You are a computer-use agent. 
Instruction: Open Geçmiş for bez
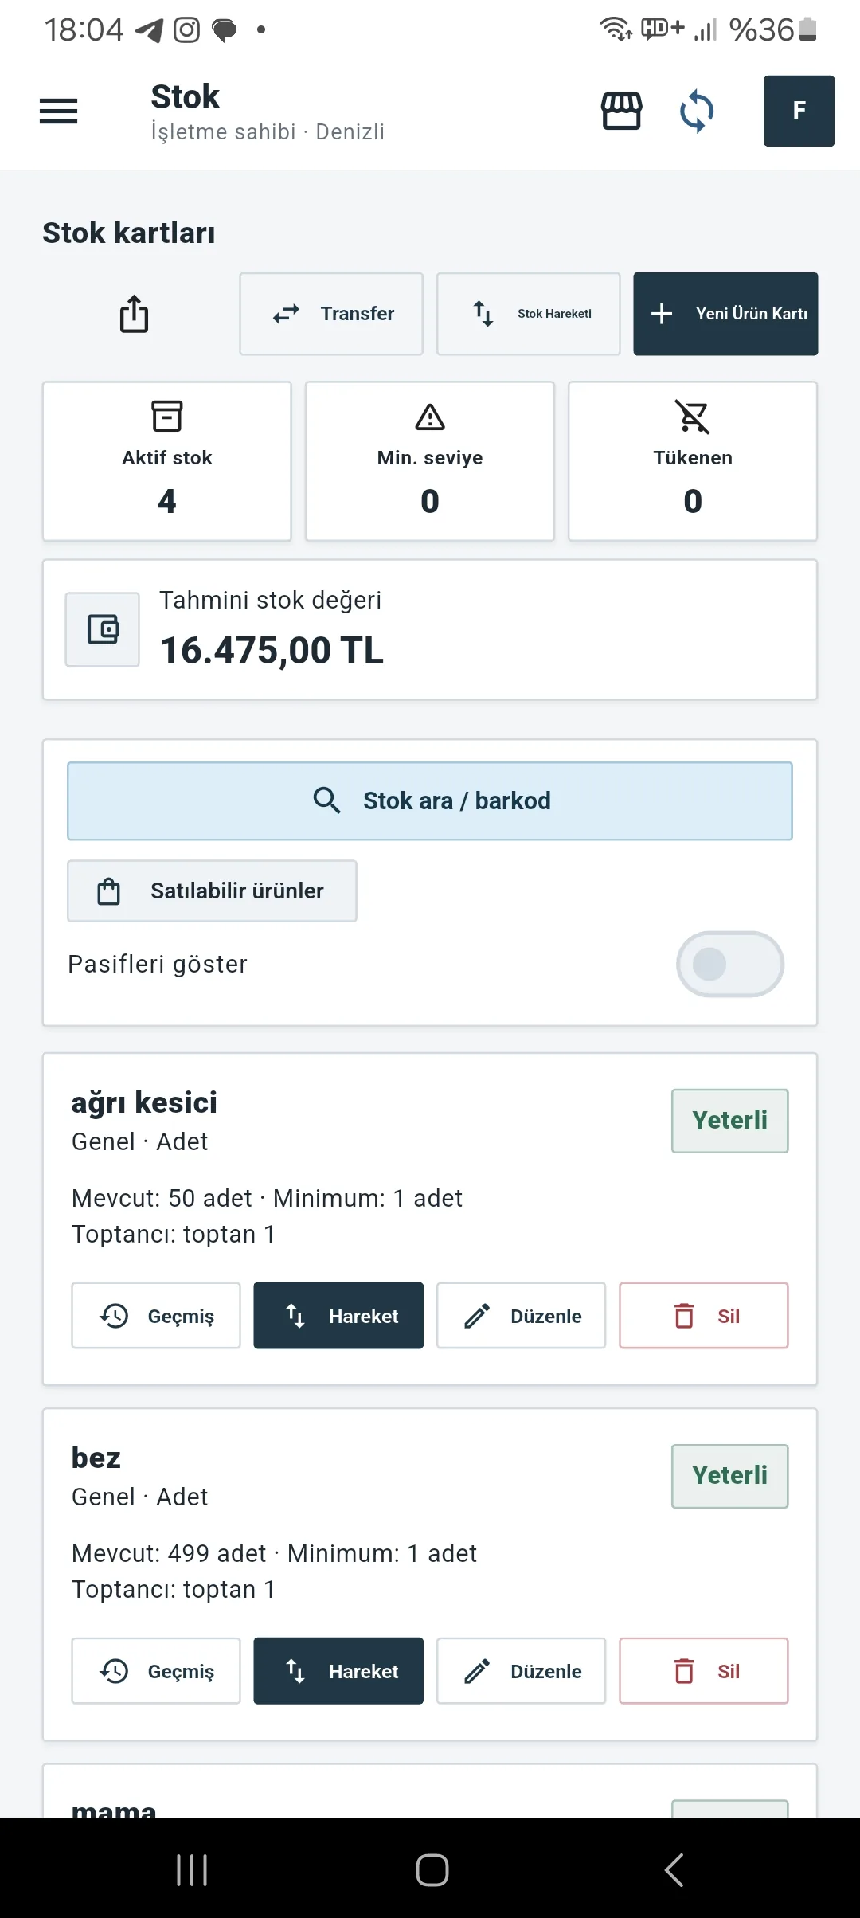pyautogui.click(x=156, y=1670)
